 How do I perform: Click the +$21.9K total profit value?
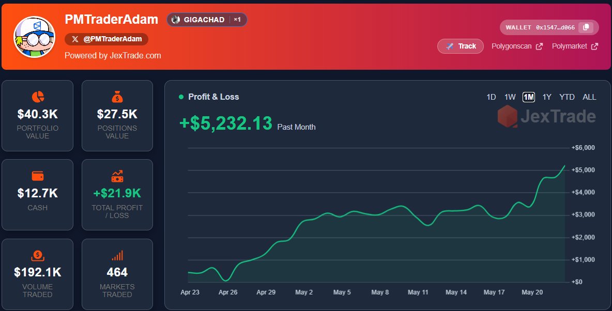[x=117, y=193]
